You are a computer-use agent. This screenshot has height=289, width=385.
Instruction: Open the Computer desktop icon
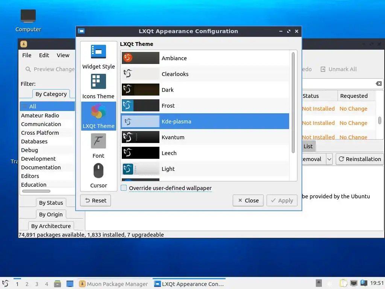(28, 21)
